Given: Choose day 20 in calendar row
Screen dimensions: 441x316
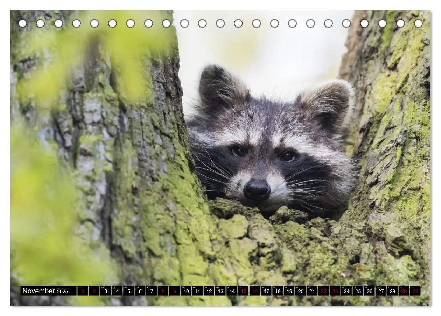Looking at the screenshot, I should [301, 291].
